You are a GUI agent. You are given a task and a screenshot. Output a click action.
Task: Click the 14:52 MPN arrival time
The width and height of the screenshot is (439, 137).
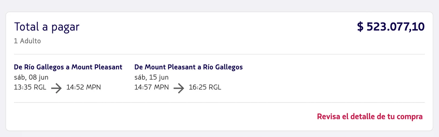83,87
